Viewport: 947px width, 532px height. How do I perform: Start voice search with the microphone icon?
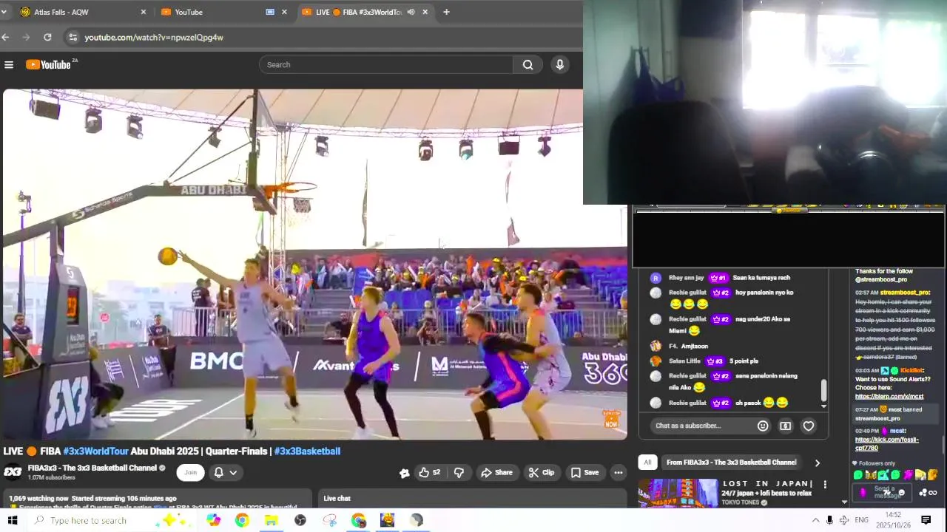click(x=560, y=64)
